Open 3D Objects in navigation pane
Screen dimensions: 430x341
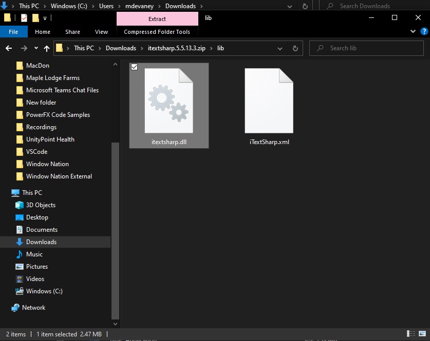coord(41,205)
